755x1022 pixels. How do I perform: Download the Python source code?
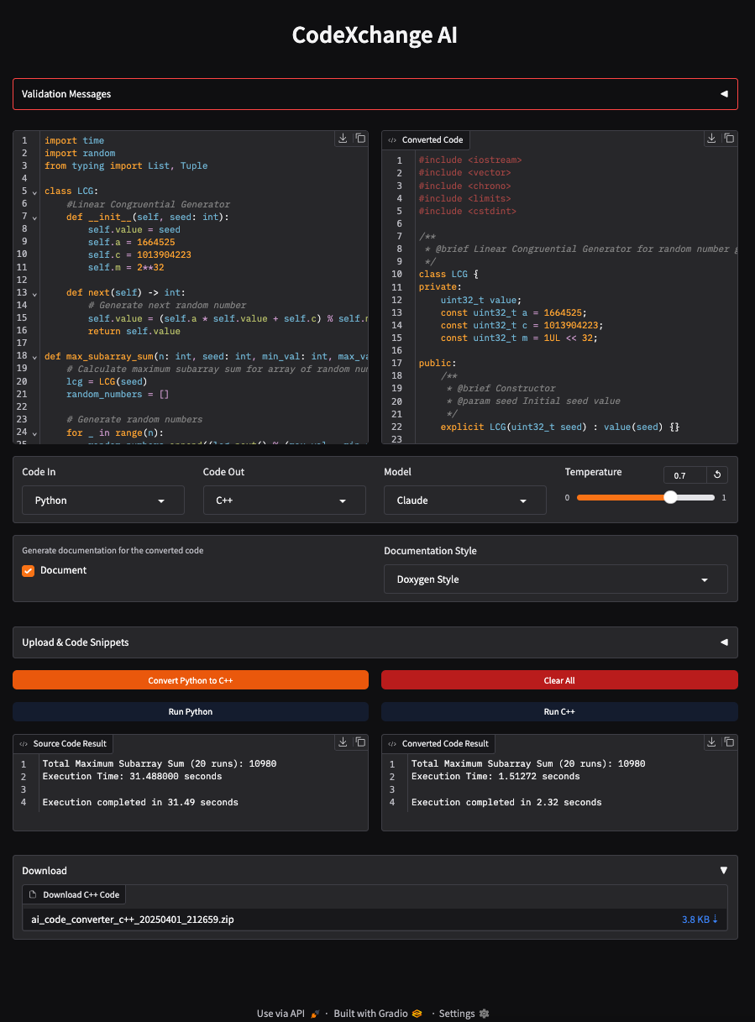[x=343, y=139]
